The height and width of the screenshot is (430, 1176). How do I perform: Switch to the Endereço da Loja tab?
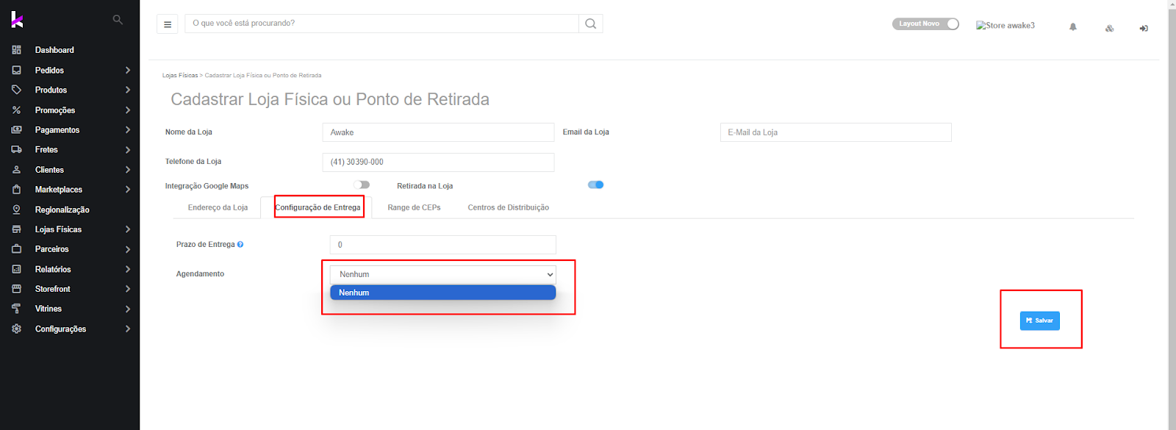coord(218,207)
